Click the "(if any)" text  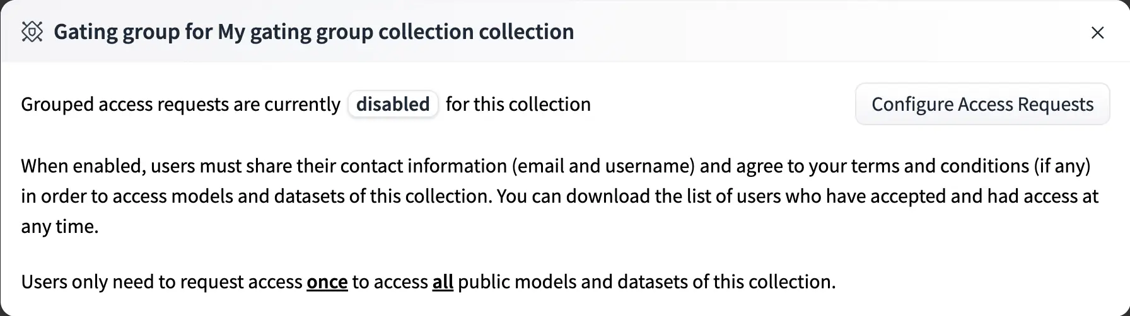(1061, 166)
